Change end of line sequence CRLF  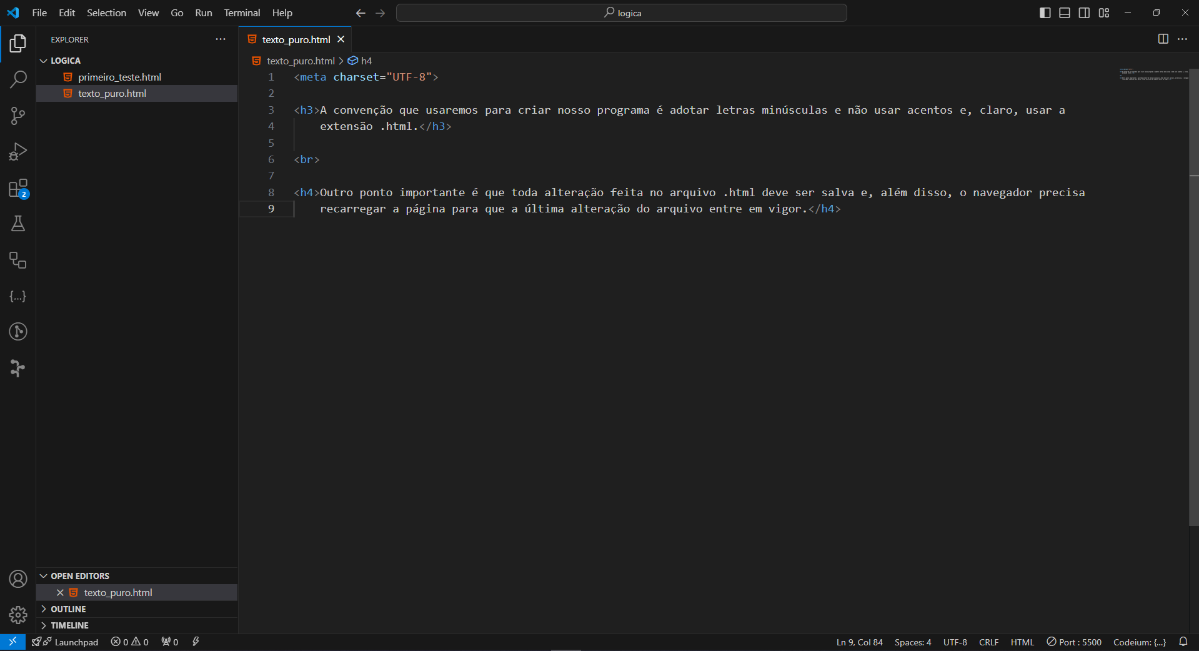988,642
